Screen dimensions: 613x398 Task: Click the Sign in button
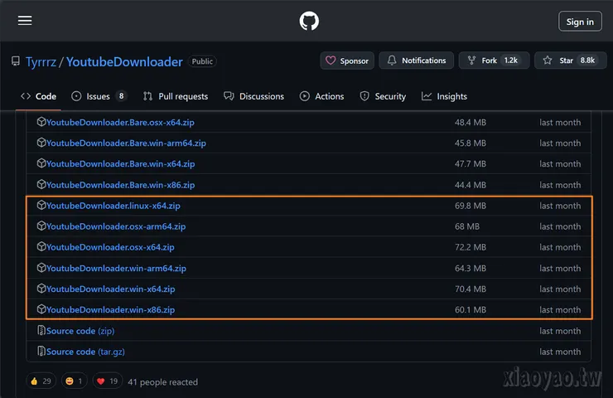click(x=580, y=22)
